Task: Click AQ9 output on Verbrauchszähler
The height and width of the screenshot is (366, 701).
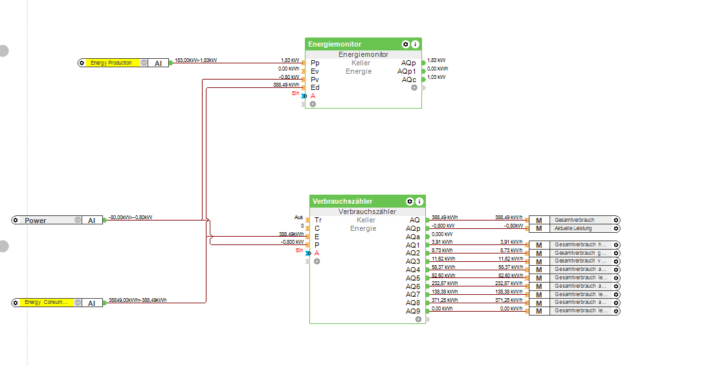Action: (x=413, y=311)
